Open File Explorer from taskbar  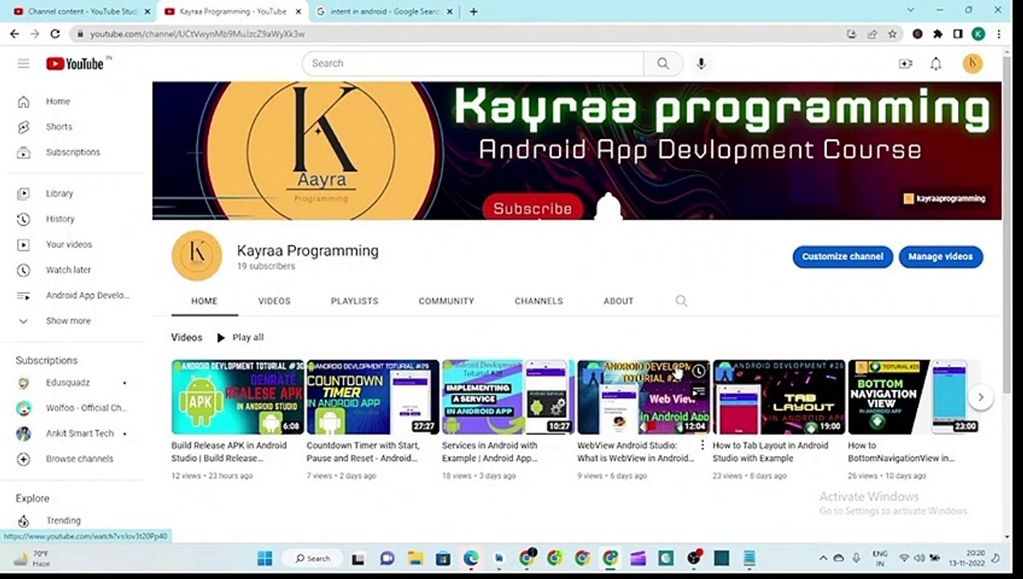click(415, 558)
